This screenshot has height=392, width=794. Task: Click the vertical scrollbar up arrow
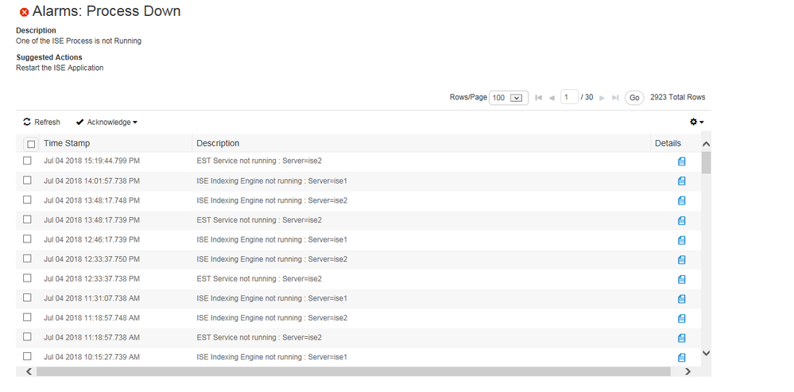(707, 145)
